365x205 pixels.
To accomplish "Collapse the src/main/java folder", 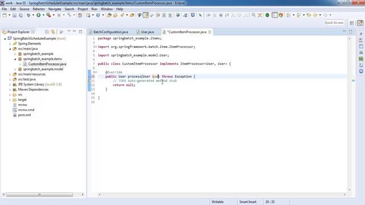I will click(10, 49).
